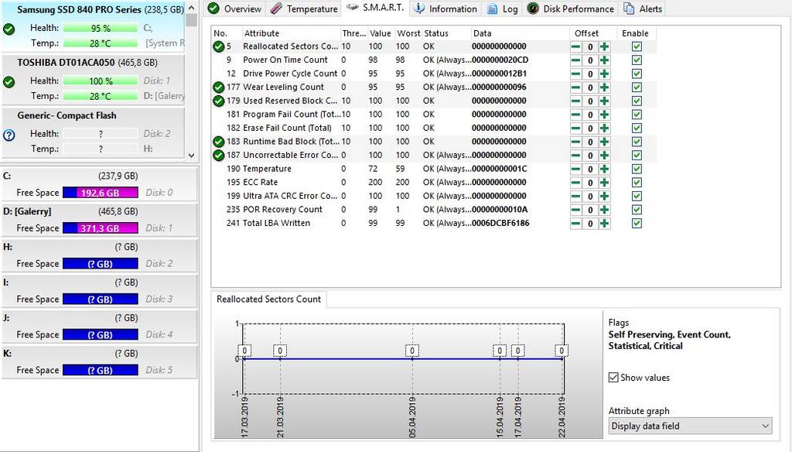Sort by the Attribute column header
Viewport: 792px width, 452px height.
click(x=290, y=33)
